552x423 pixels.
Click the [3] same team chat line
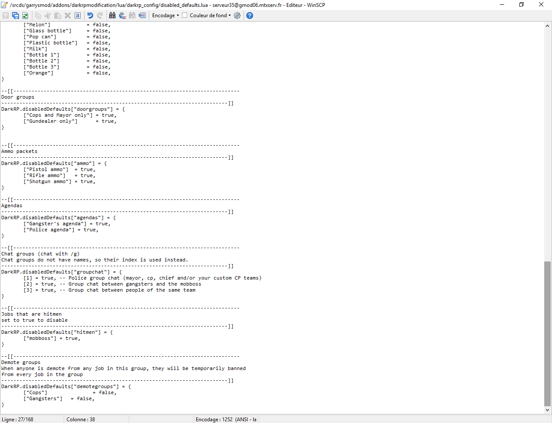109,290
